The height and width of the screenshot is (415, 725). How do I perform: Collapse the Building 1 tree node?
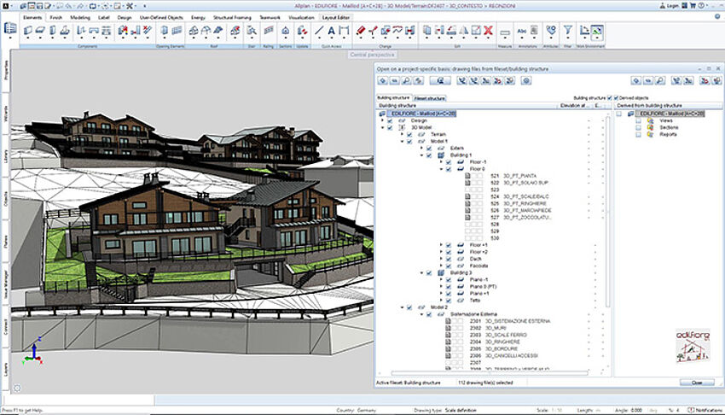420,155
